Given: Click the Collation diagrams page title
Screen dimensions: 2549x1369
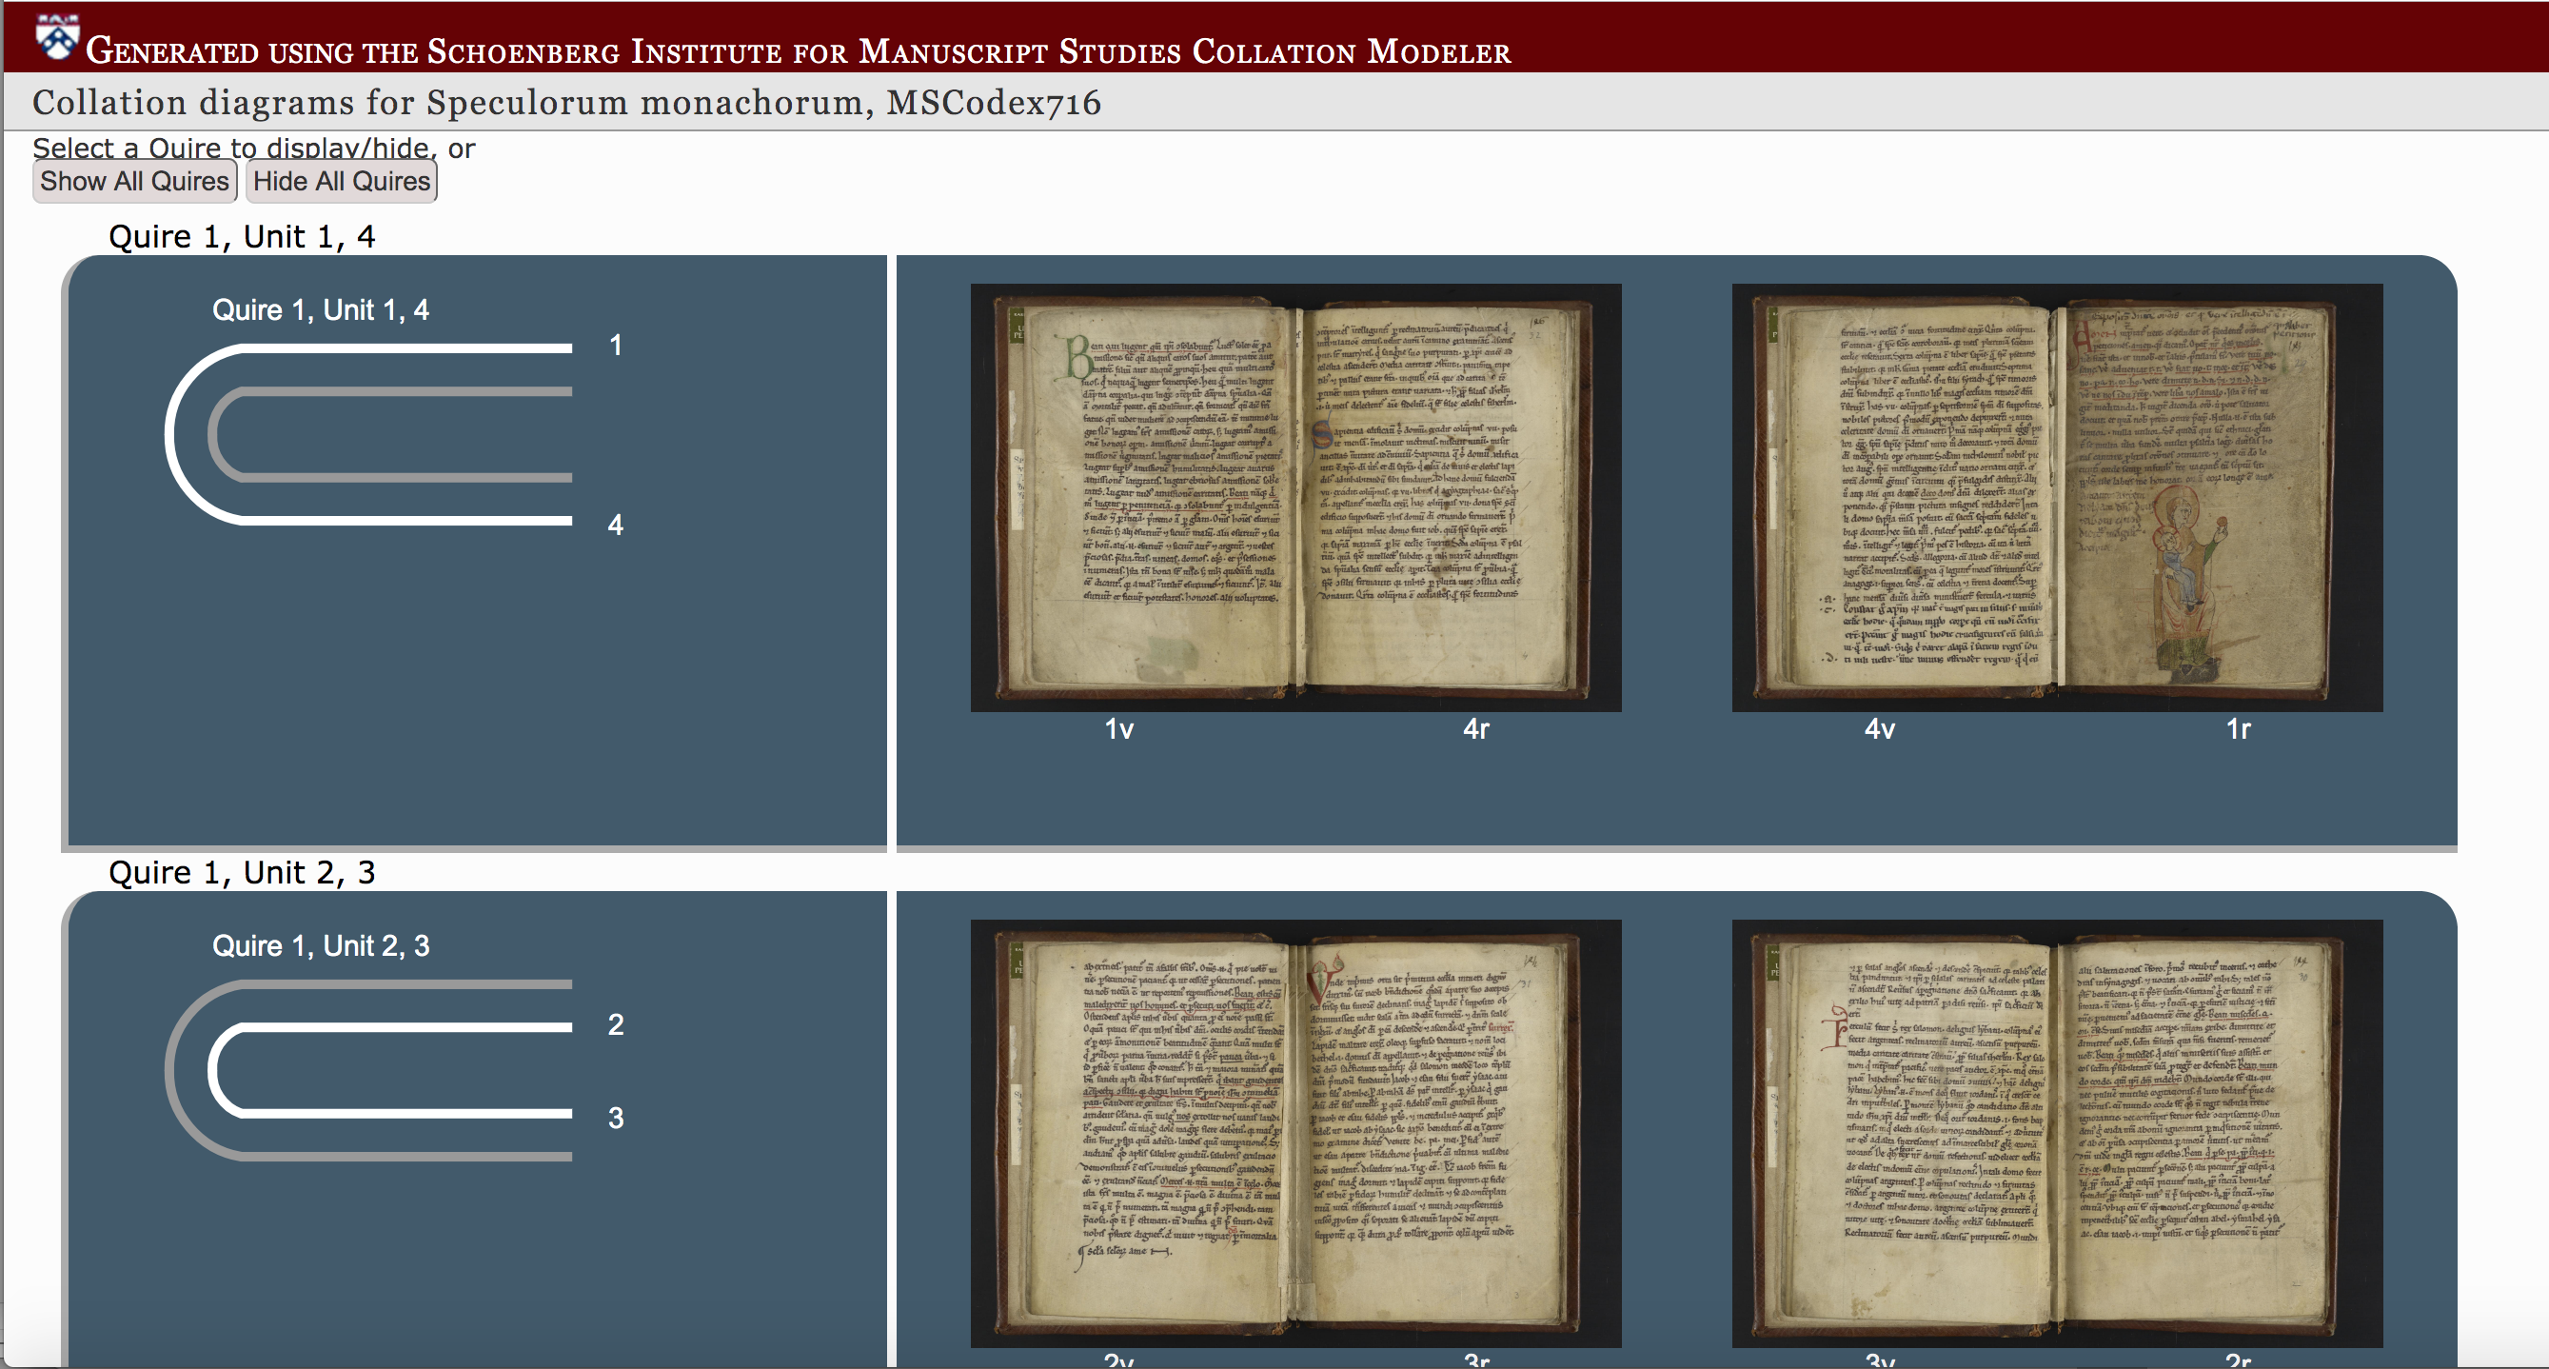Looking at the screenshot, I should point(566,102).
